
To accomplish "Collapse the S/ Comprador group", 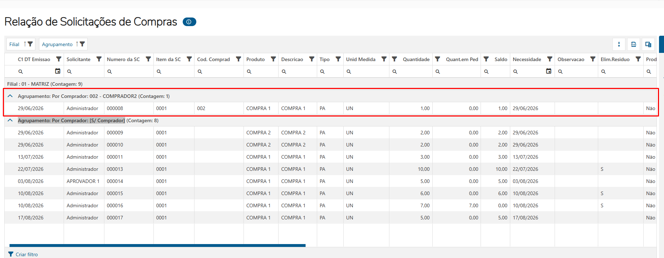I will pyautogui.click(x=10, y=120).
